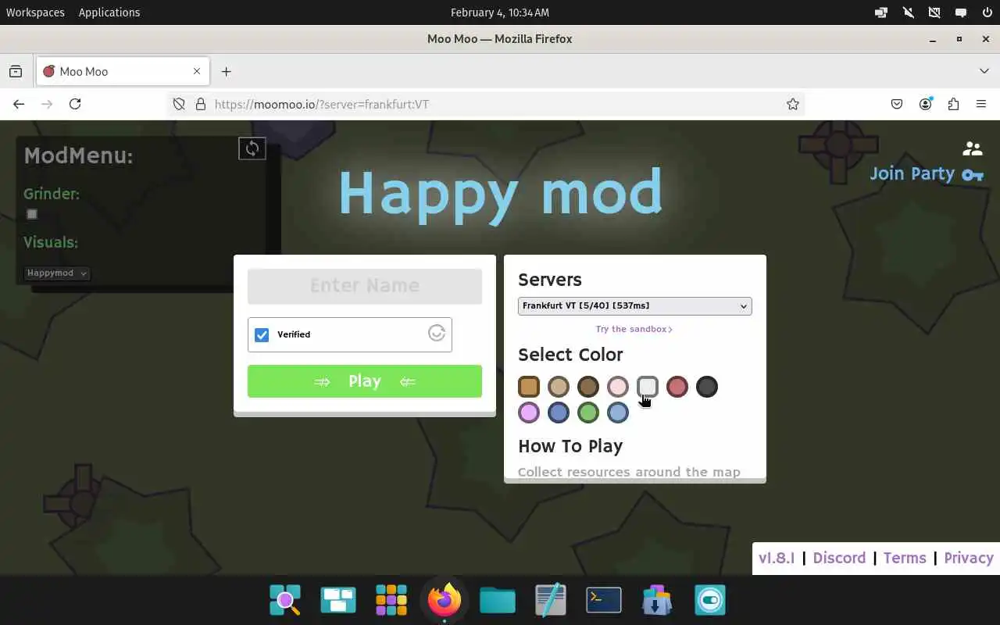Open the v1.8.1 version link
The width and height of the screenshot is (1000, 625).
(777, 558)
